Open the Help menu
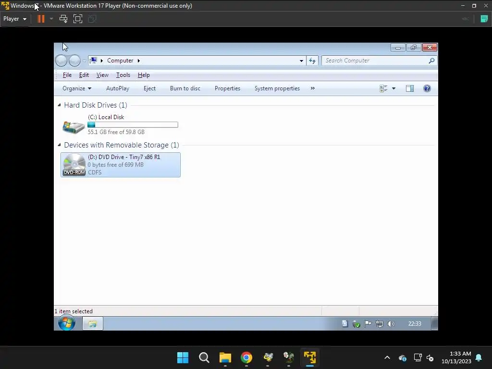492x369 pixels. (144, 75)
